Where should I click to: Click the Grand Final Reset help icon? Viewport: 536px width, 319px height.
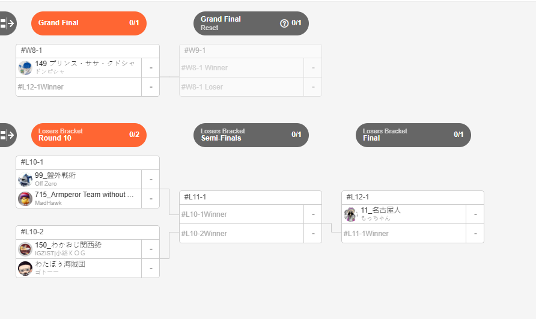[284, 23]
